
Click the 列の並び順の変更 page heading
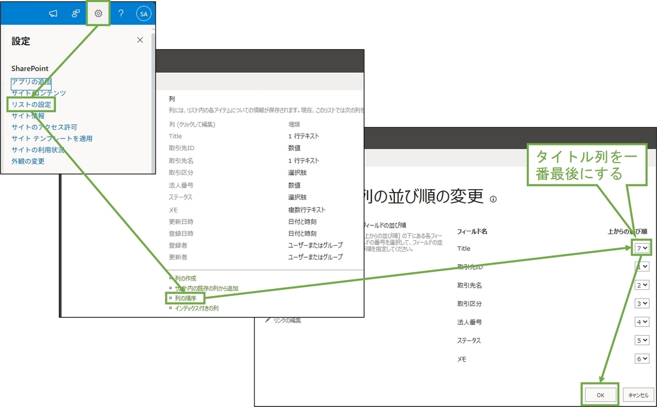(x=423, y=196)
